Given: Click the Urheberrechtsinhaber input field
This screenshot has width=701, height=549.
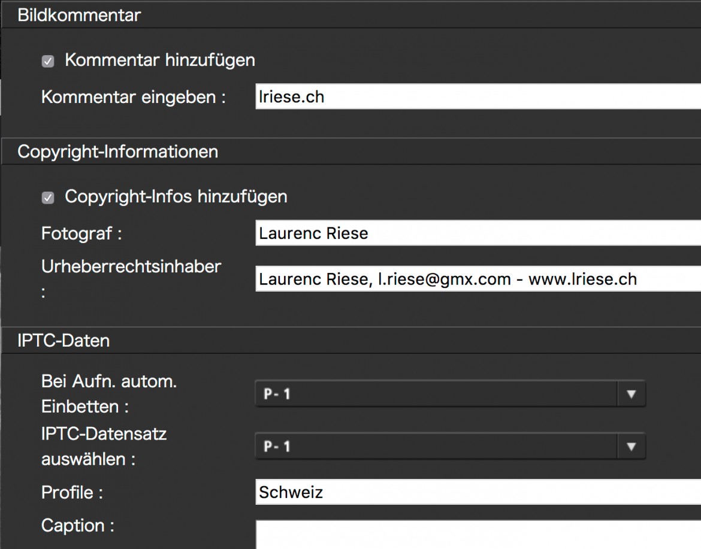Looking at the screenshot, I should pyautogui.click(x=478, y=279).
